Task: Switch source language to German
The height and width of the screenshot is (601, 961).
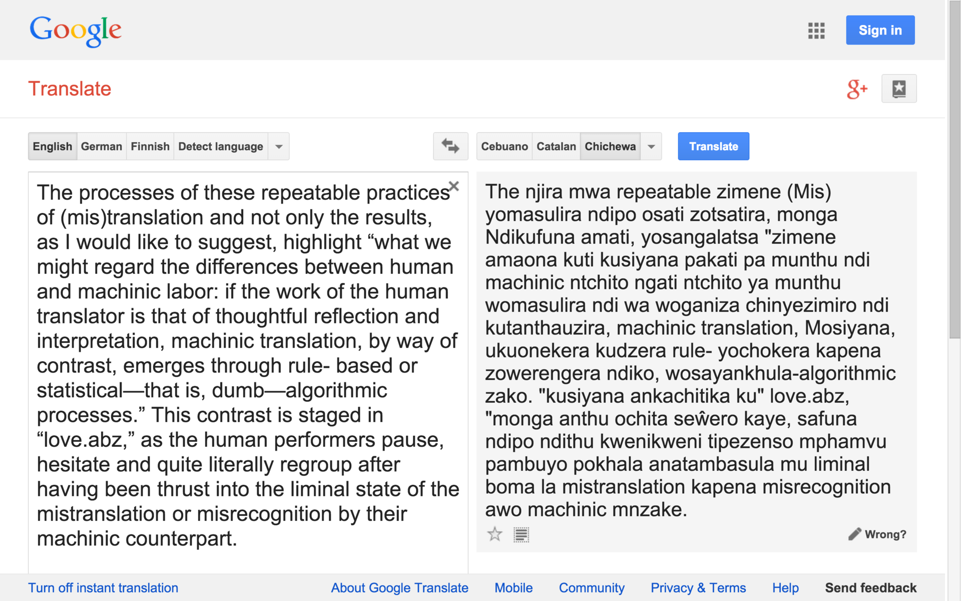Action: point(101,146)
